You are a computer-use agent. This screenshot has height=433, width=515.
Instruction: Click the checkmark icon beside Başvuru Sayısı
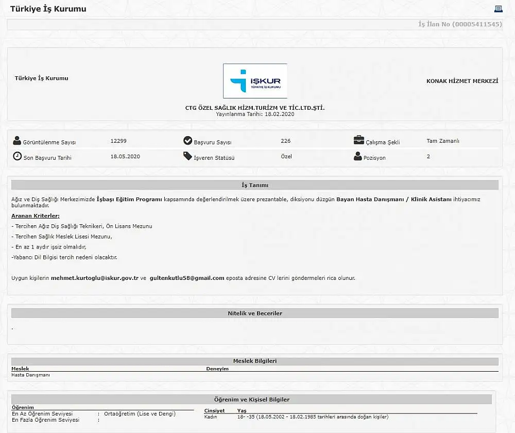pos(187,141)
